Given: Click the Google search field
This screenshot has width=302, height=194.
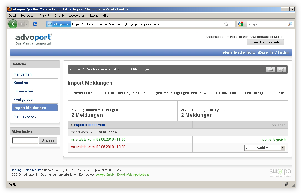Looking at the screenshot, I should click(267, 24).
